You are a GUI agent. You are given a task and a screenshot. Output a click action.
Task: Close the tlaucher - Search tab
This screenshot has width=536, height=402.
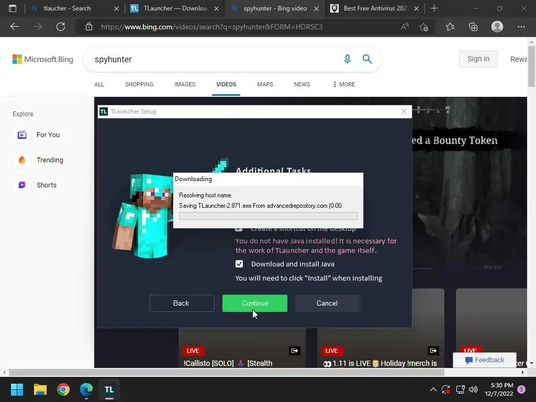pos(116,8)
